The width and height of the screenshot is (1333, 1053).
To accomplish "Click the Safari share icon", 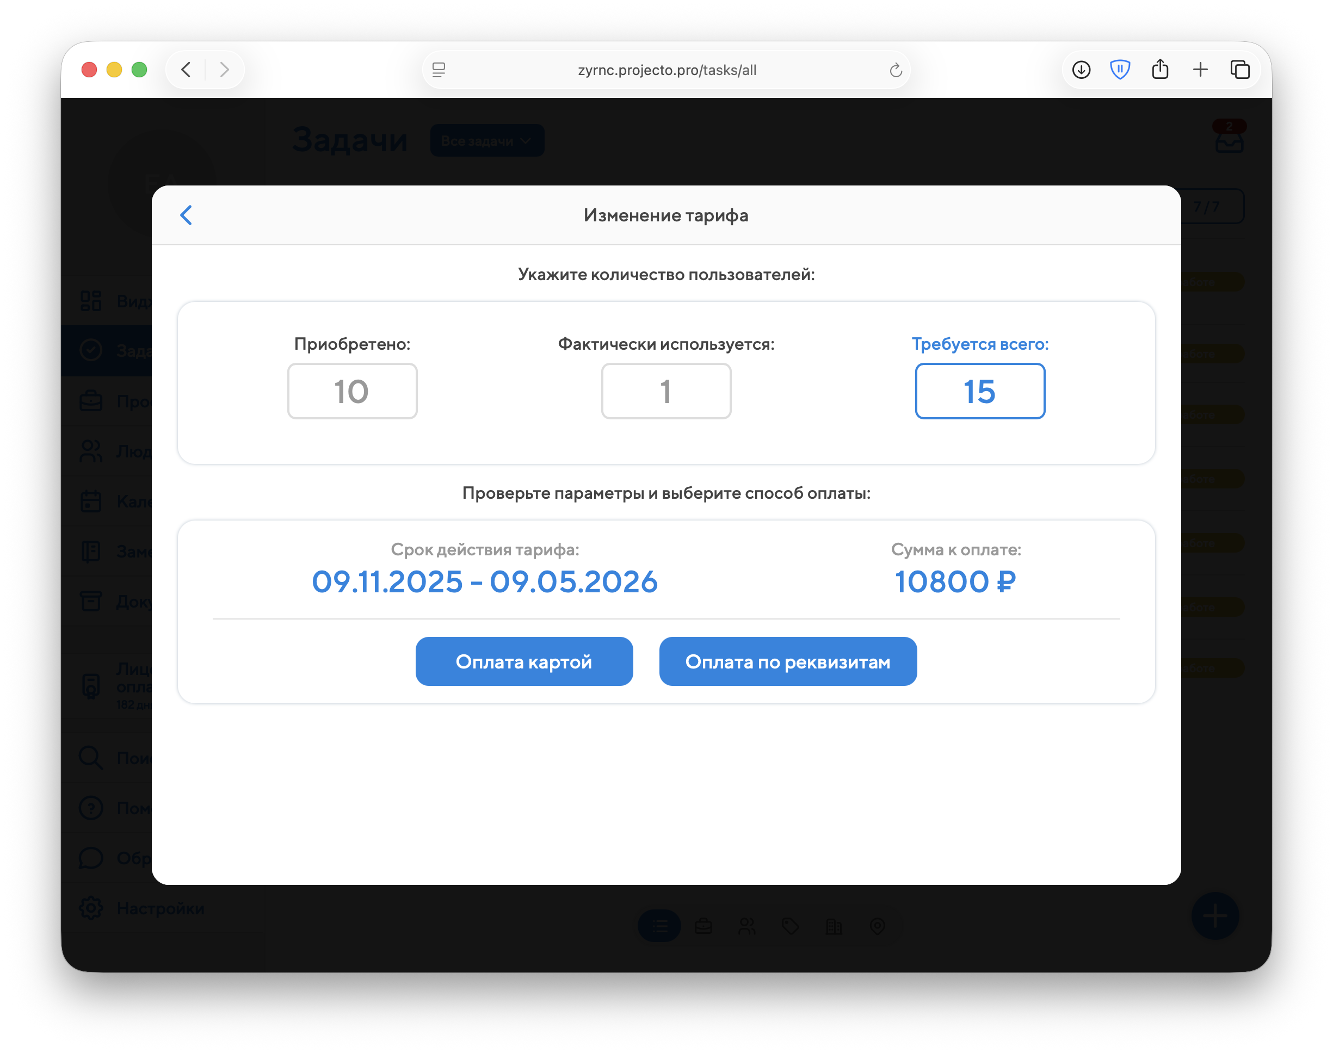I will click(1160, 69).
